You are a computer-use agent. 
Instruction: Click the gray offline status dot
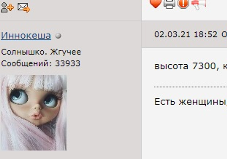pyautogui.click(x=58, y=36)
